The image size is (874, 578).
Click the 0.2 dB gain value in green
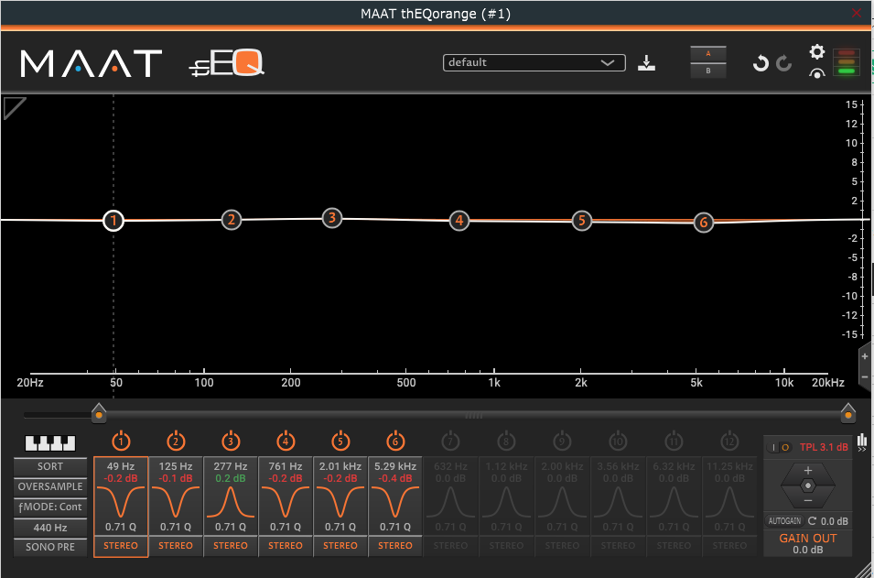[231, 478]
